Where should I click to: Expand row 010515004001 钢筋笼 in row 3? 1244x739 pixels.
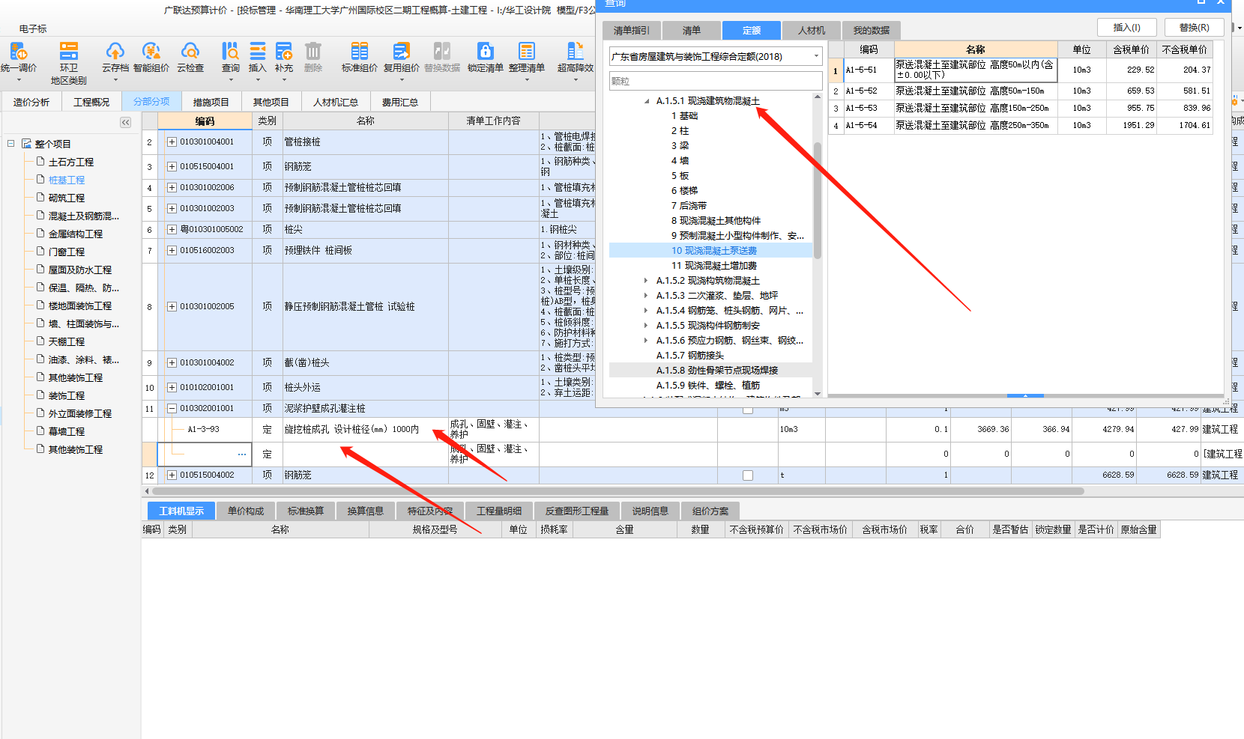172,166
